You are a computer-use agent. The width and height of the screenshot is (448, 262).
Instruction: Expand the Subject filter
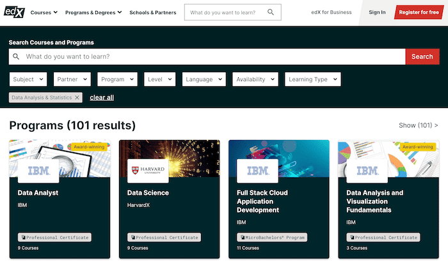[28, 79]
